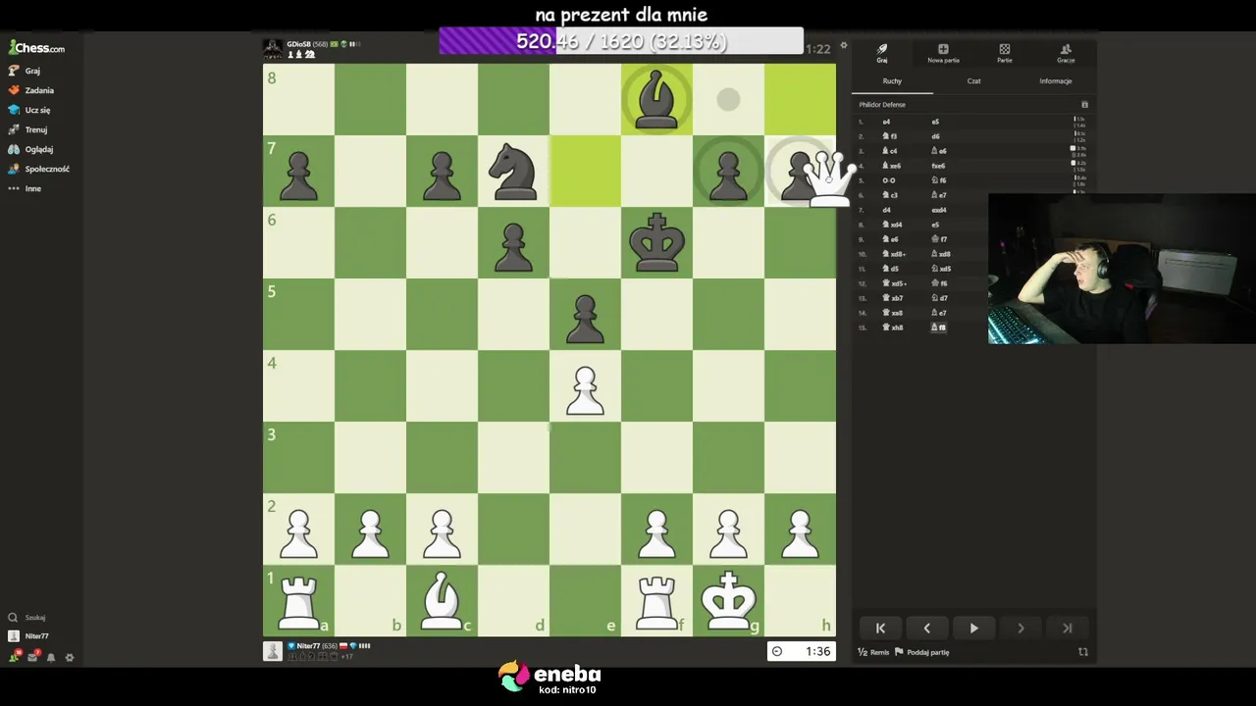Expand the Inne sidebar menu
Viewport: 1256px width, 706px height.
pos(26,188)
